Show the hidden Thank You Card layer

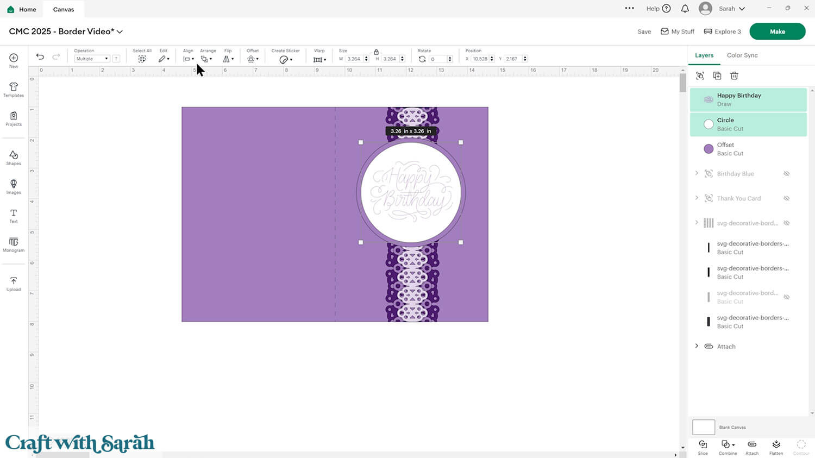(786, 198)
